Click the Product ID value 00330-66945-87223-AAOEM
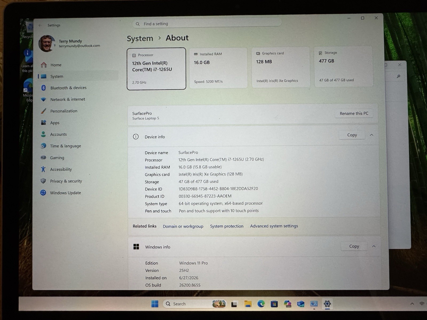 (205, 196)
